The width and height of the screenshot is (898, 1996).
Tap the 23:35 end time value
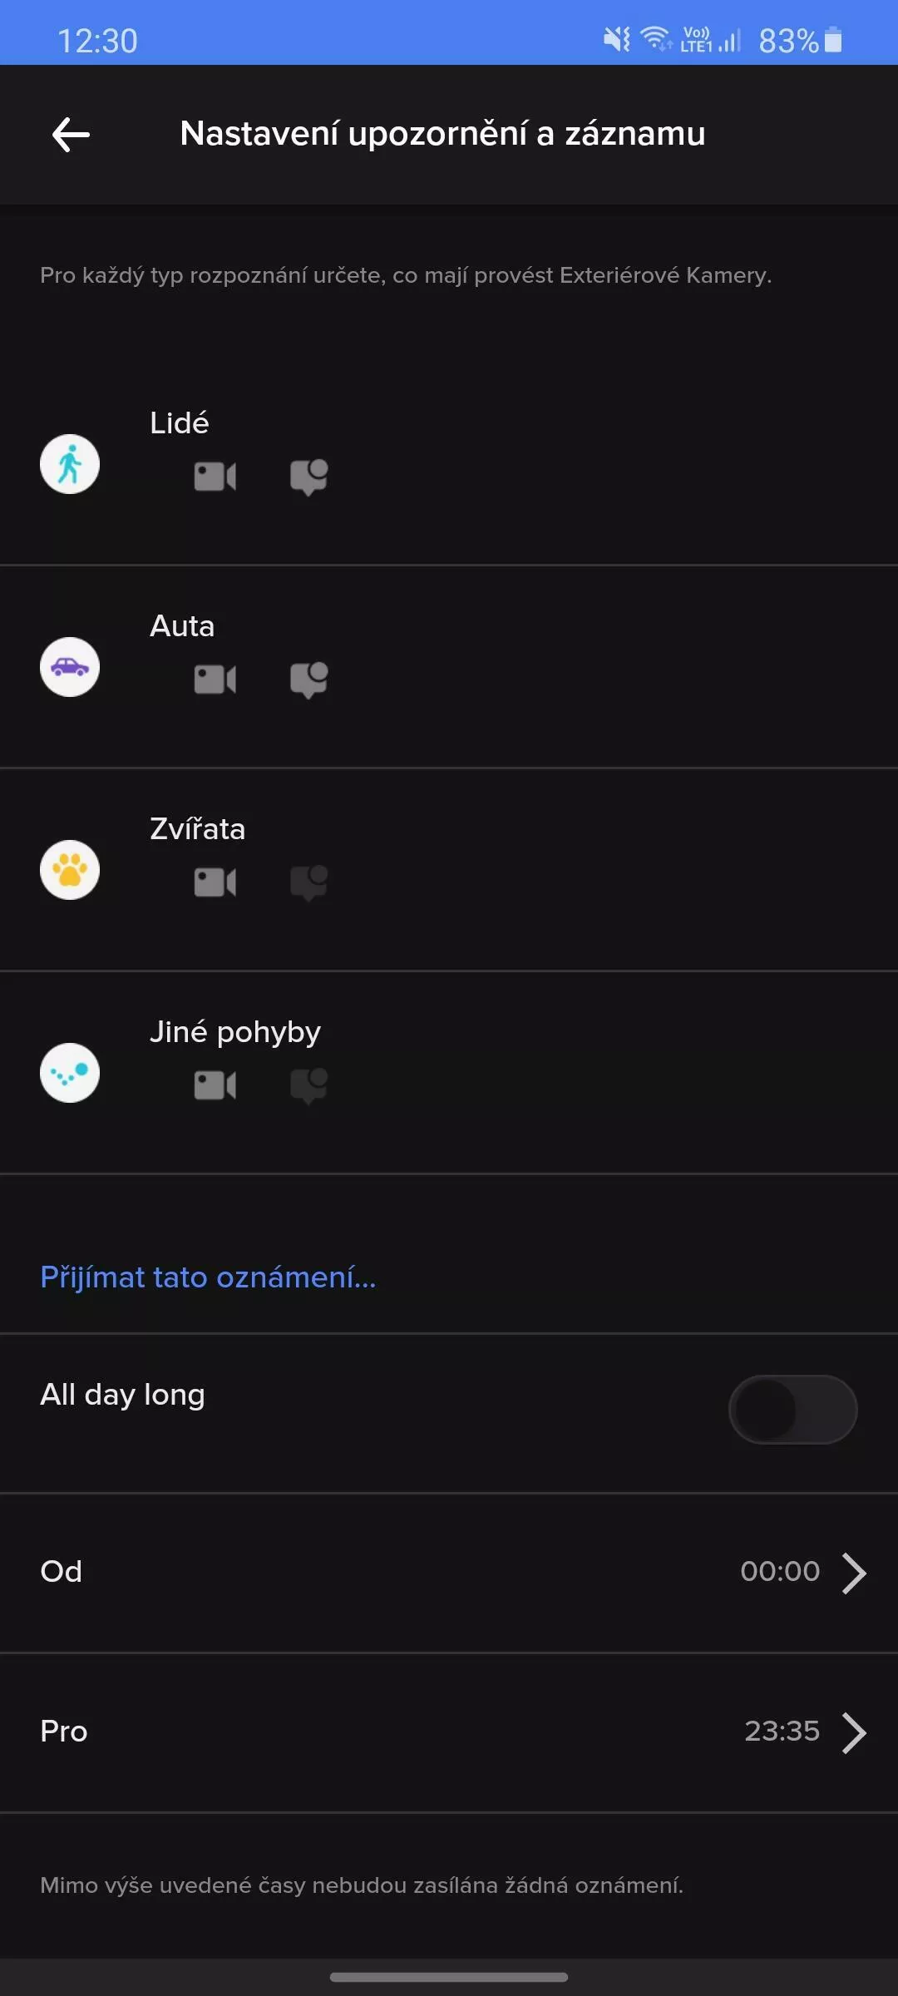[782, 1731]
